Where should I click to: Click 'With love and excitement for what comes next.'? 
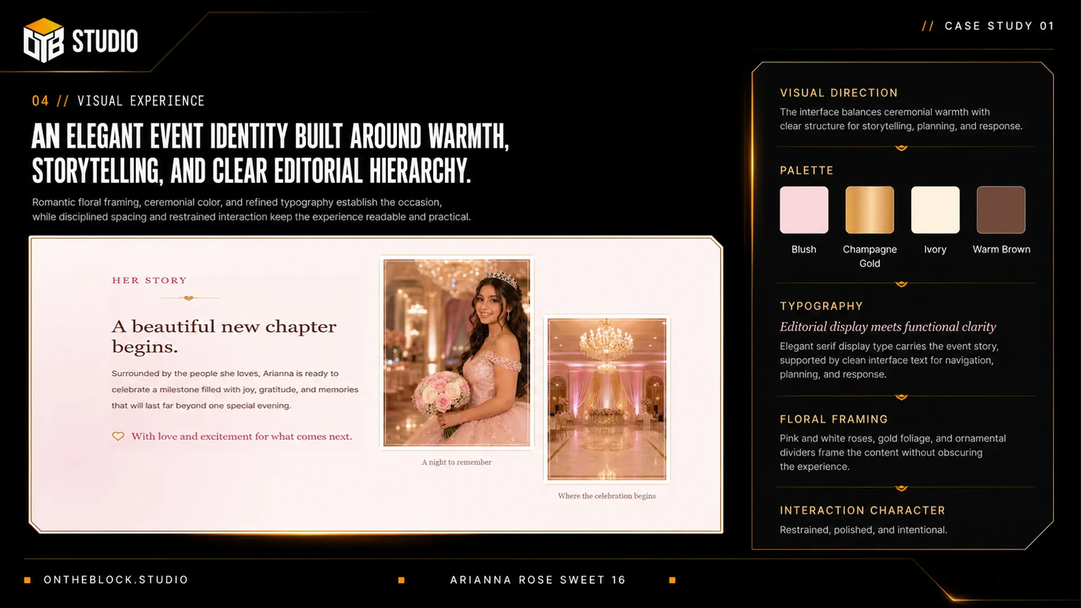[x=242, y=436]
